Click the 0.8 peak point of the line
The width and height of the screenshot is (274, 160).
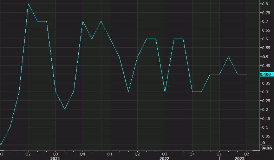(28, 4)
